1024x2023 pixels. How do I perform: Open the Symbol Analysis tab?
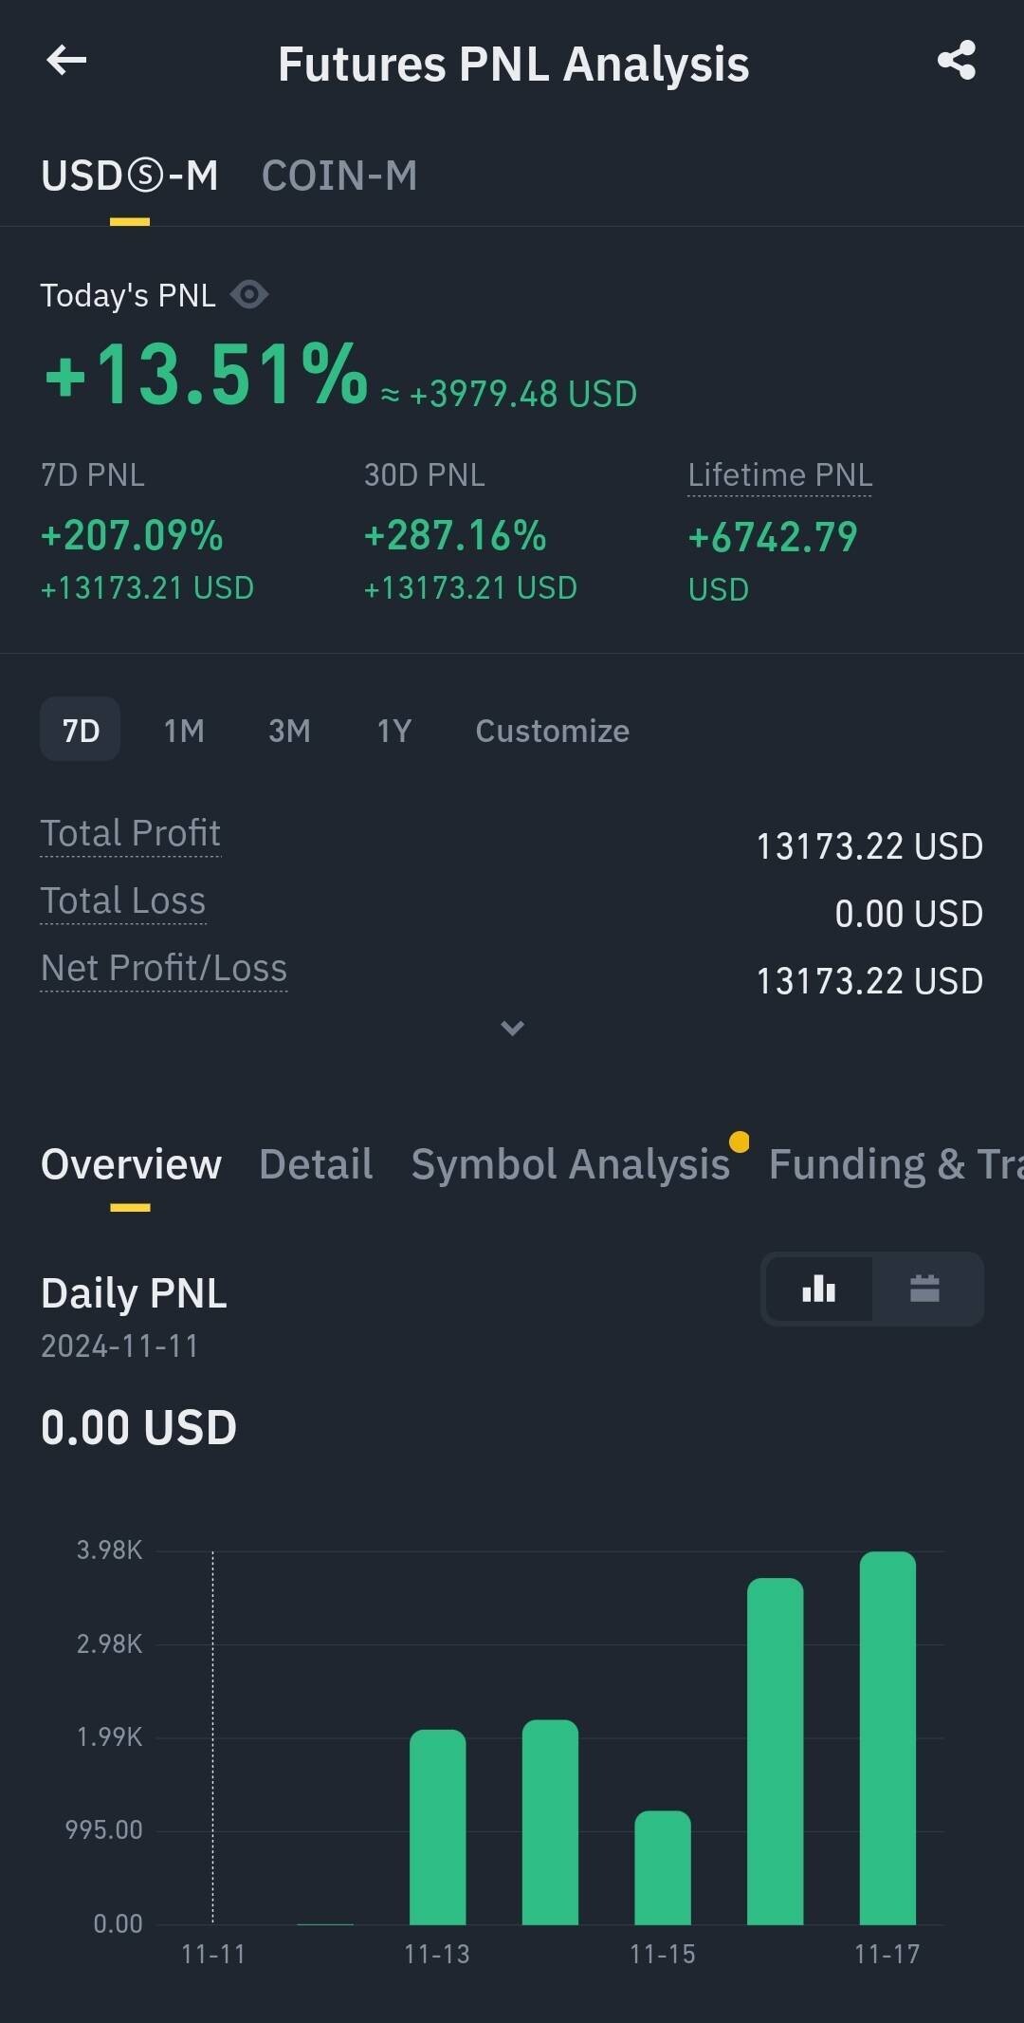[x=570, y=1164]
